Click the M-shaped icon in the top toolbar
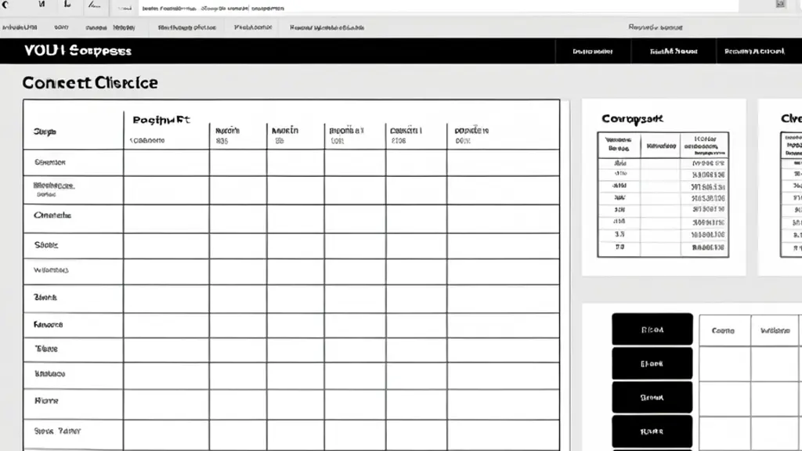The height and width of the screenshot is (451, 802). (x=42, y=4)
